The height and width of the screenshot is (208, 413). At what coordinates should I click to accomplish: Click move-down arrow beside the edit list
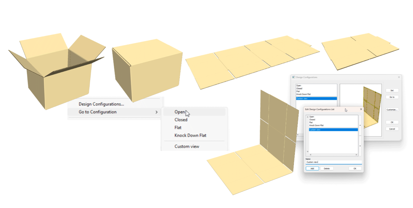(x=360, y=146)
